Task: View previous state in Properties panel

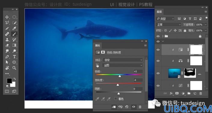Action: pyautogui.click(x=120, y=107)
